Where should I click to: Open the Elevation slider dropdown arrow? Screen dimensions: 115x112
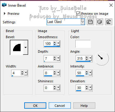[x=90, y=88]
